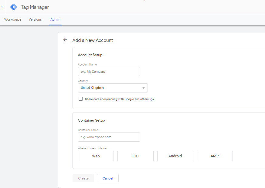Open help icon for sharing data anonymously
The width and height of the screenshot is (265, 188).
(152, 99)
